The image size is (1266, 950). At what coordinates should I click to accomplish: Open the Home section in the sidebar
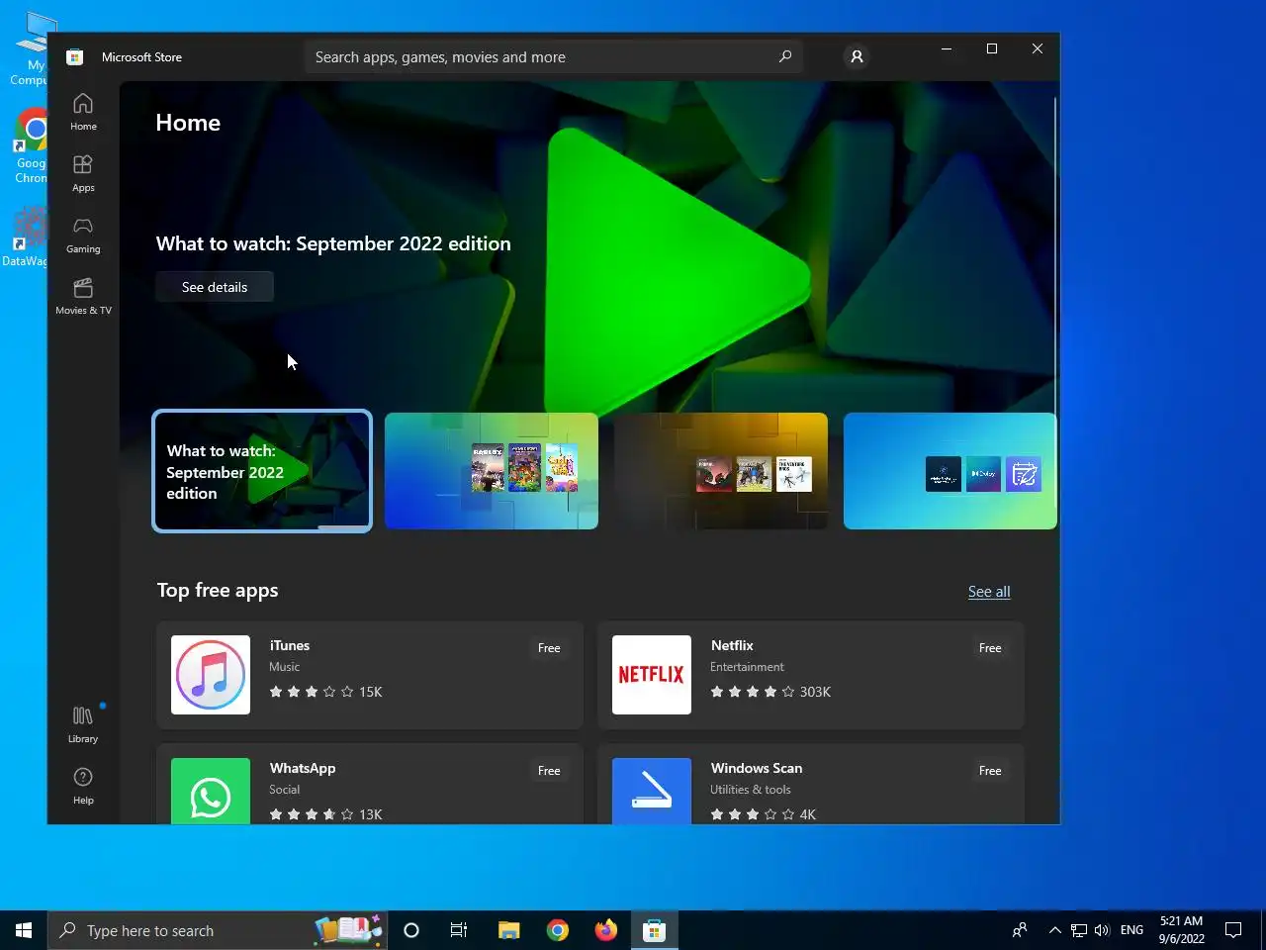(83, 111)
